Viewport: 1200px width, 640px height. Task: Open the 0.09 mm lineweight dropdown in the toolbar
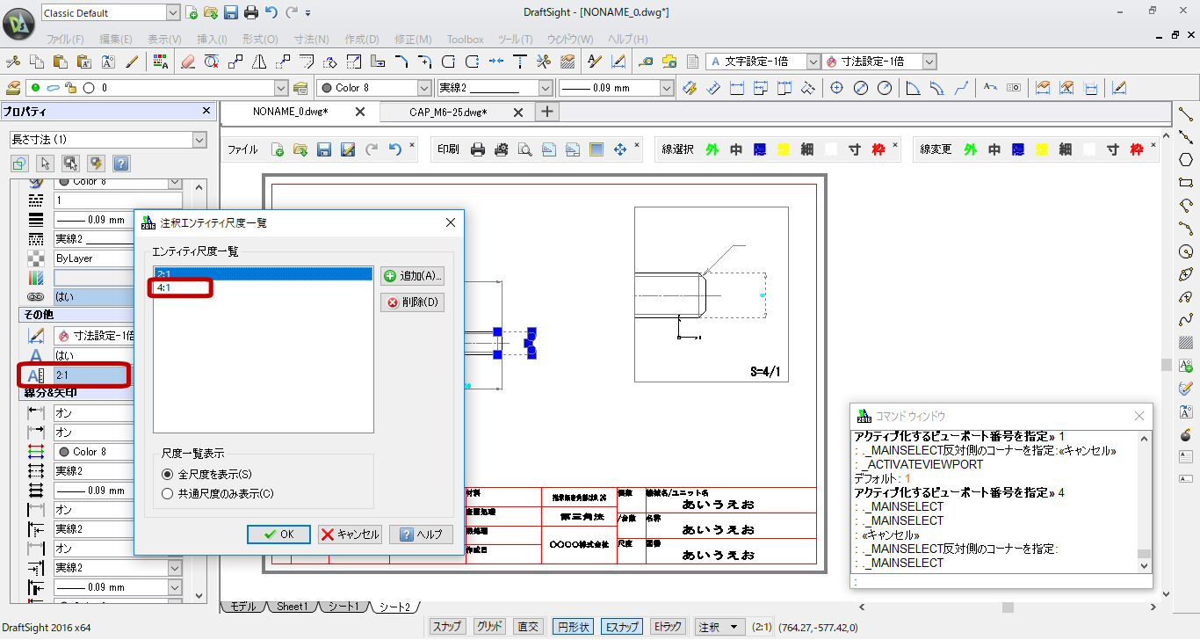pyautogui.click(x=666, y=88)
